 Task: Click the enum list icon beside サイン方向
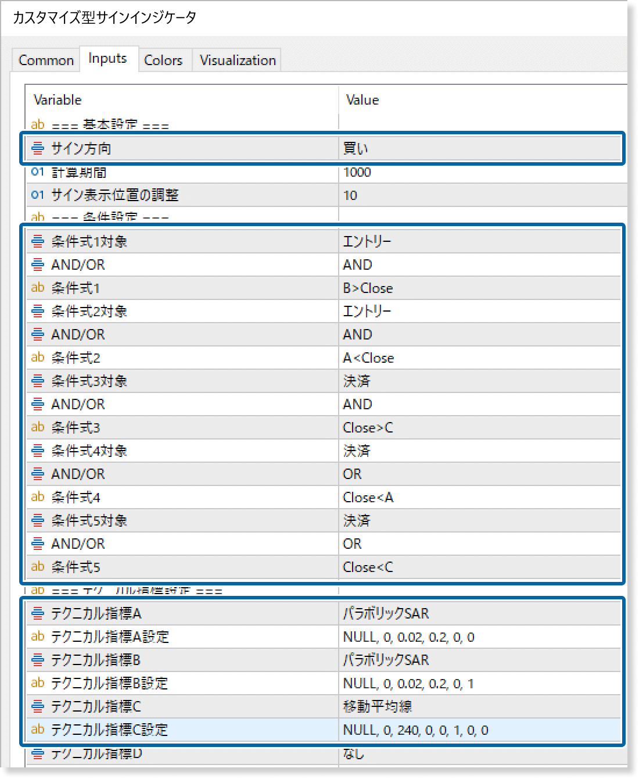pyautogui.click(x=37, y=148)
